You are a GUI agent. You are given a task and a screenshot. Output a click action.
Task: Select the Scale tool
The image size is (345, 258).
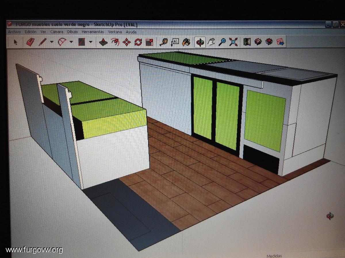click(x=149, y=42)
